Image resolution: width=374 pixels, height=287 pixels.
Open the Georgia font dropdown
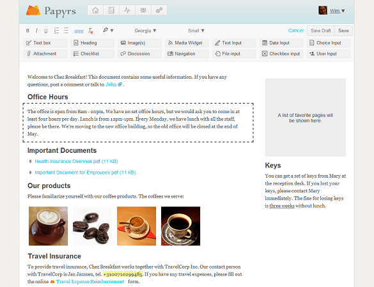click(145, 31)
